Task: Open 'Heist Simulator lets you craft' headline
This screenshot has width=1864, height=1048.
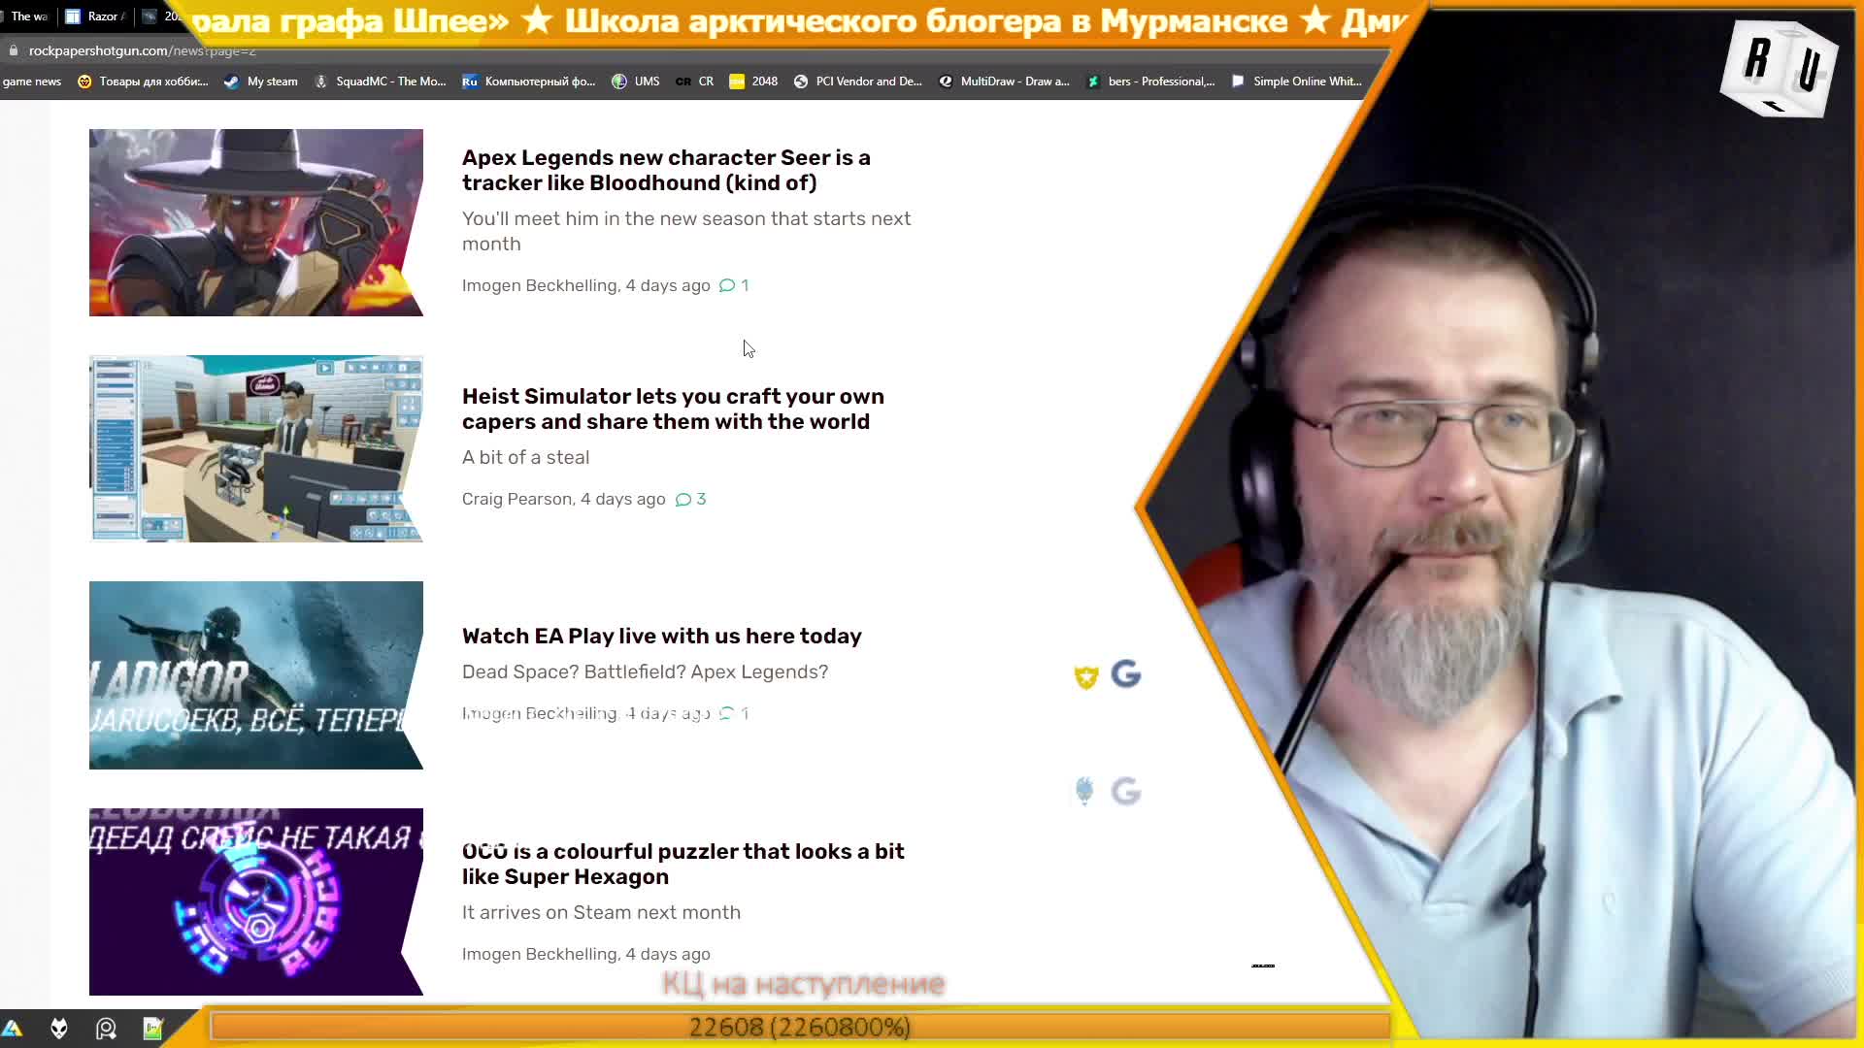Action: [x=673, y=409]
